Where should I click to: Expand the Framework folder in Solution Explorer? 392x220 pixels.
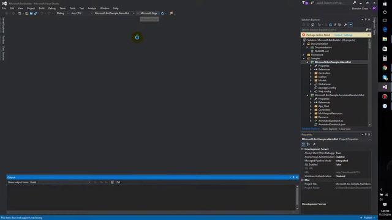pyautogui.click(x=304, y=55)
